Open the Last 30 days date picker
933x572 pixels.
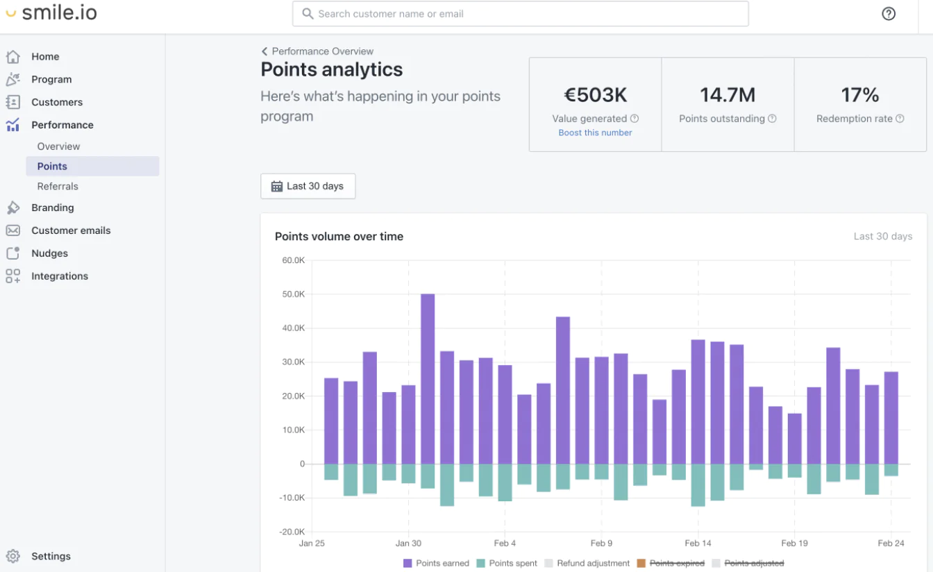click(308, 186)
